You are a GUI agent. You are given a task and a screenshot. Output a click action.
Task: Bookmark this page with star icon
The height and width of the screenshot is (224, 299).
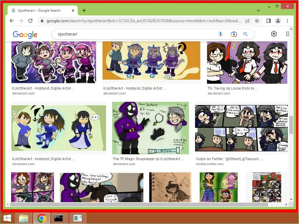pyautogui.click(x=257, y=21)
